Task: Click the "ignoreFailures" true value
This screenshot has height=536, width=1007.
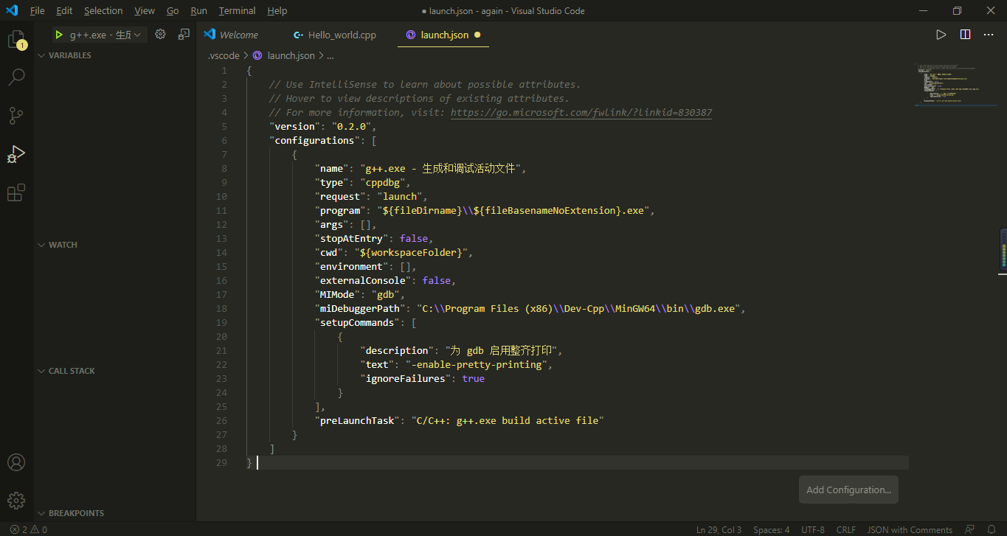Action: tap(473, 378)
